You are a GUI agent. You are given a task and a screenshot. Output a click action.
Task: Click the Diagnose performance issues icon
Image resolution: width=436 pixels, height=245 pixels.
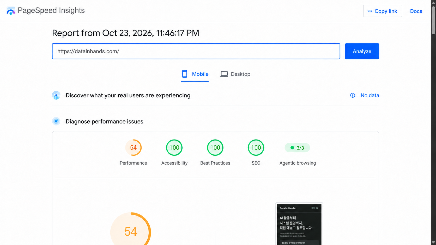click(56, 121)
